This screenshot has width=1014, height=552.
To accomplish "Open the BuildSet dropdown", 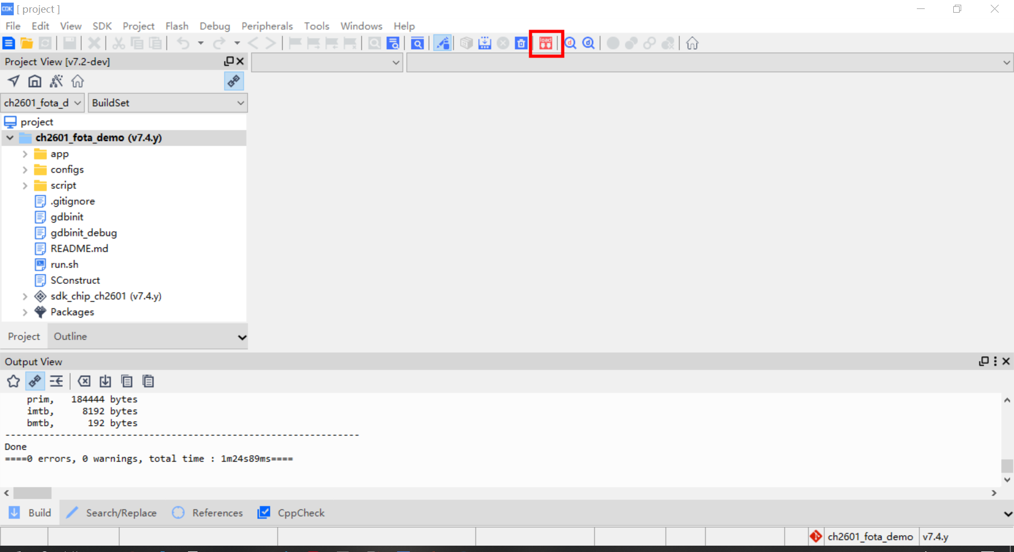I will click(x=168, y=103).
